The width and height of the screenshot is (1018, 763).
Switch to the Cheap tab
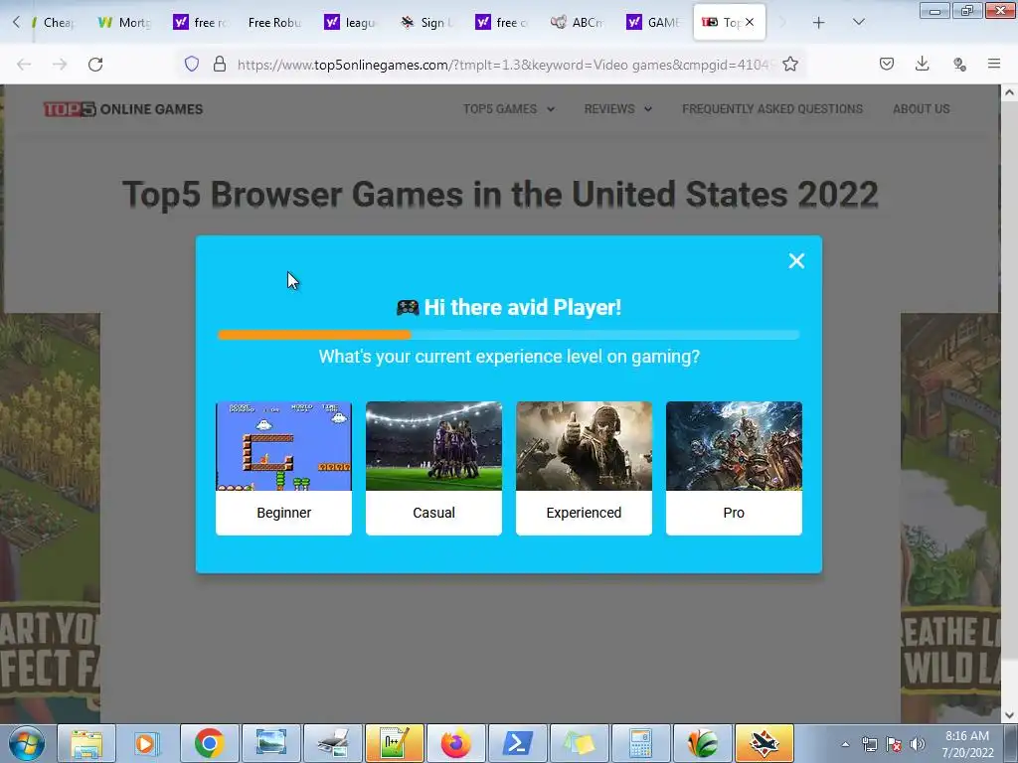tap(55, 22)
